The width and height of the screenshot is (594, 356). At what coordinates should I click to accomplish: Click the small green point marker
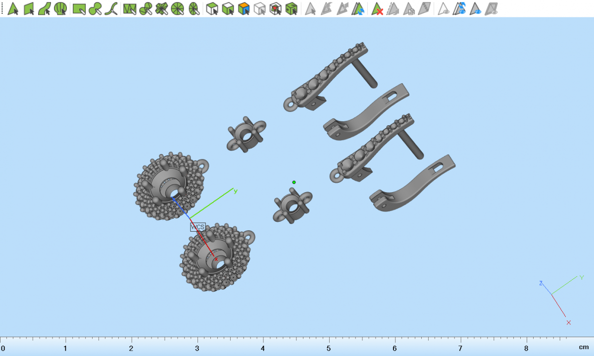pos(294,182)
